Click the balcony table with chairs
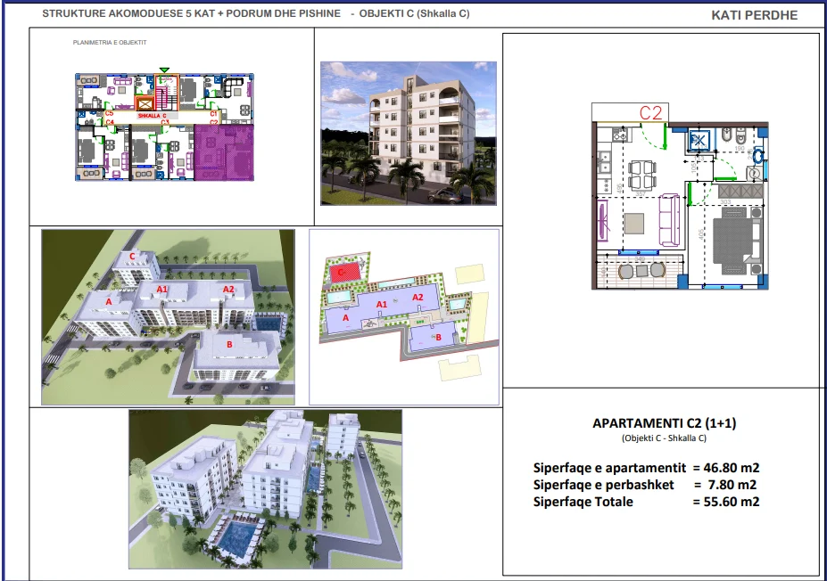Screen dimensions: 827x581 tap(641, 270)
